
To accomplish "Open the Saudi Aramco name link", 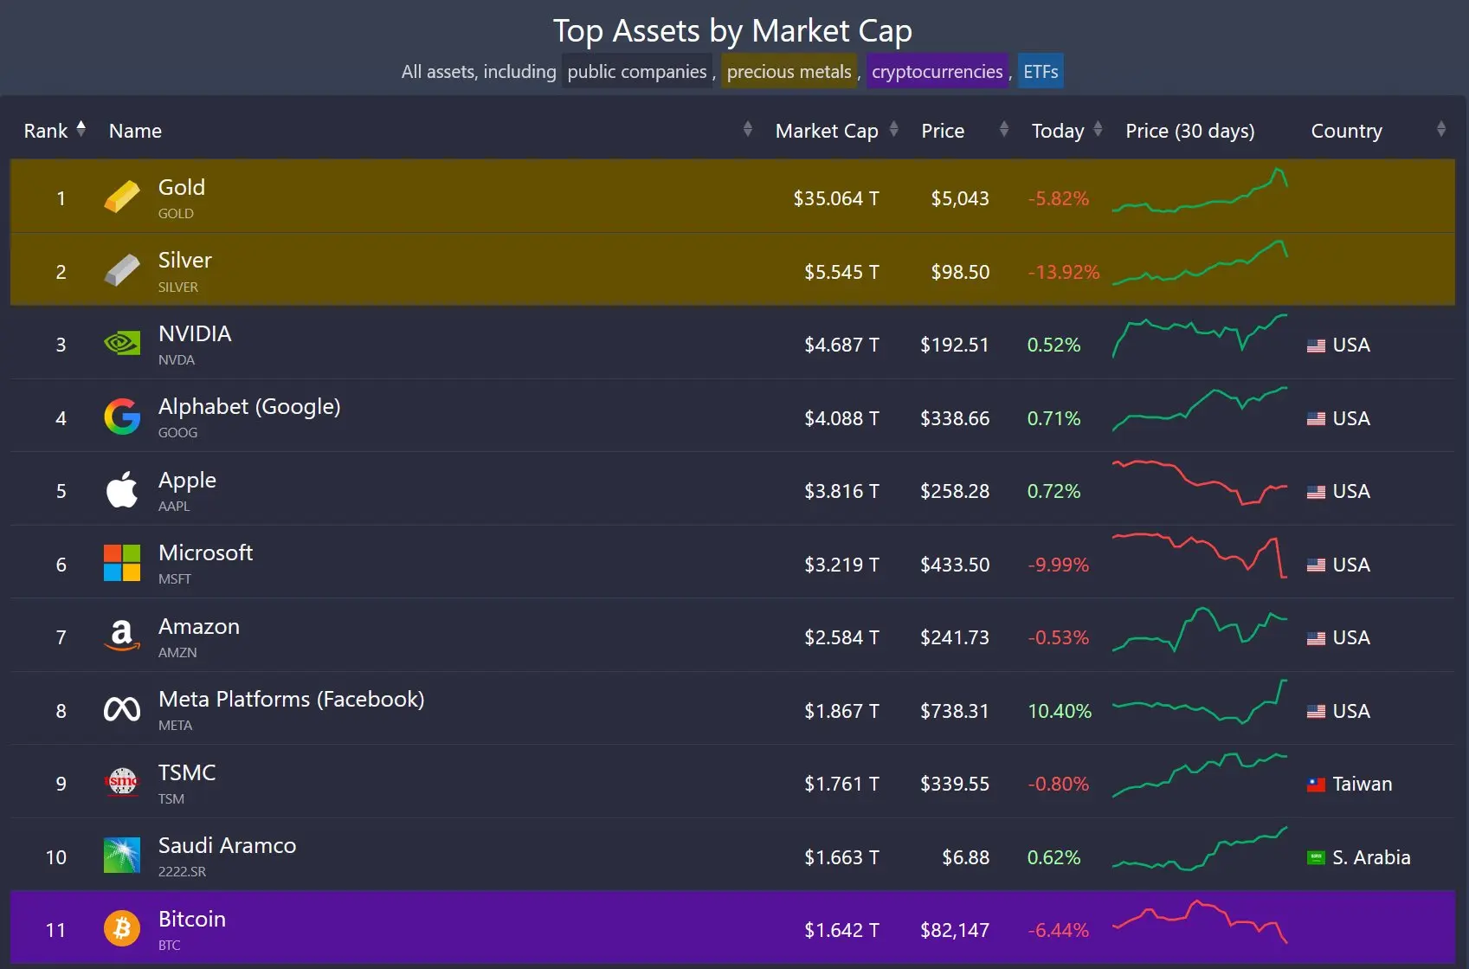I will point(227,845).
